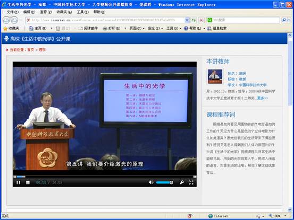Screen dimensions: 294x220
Task: Pause the video playback
Action: 19,182
